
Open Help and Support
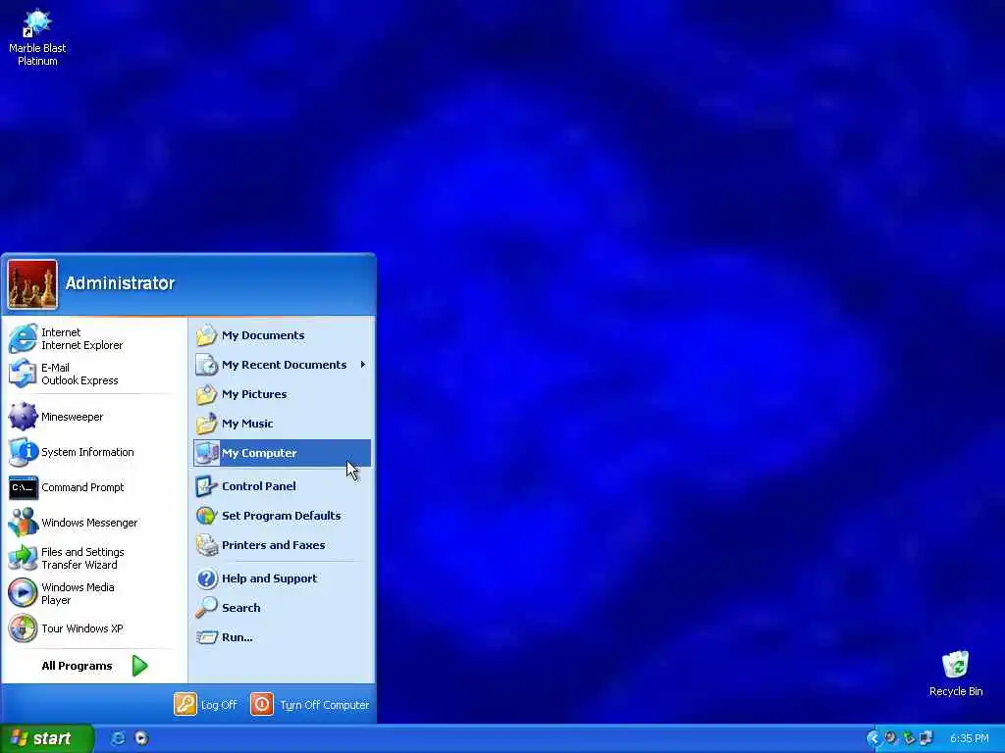(x=282, y=578)
